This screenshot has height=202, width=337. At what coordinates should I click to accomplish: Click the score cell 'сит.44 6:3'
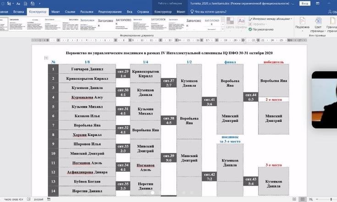click(x=251, y=97)
